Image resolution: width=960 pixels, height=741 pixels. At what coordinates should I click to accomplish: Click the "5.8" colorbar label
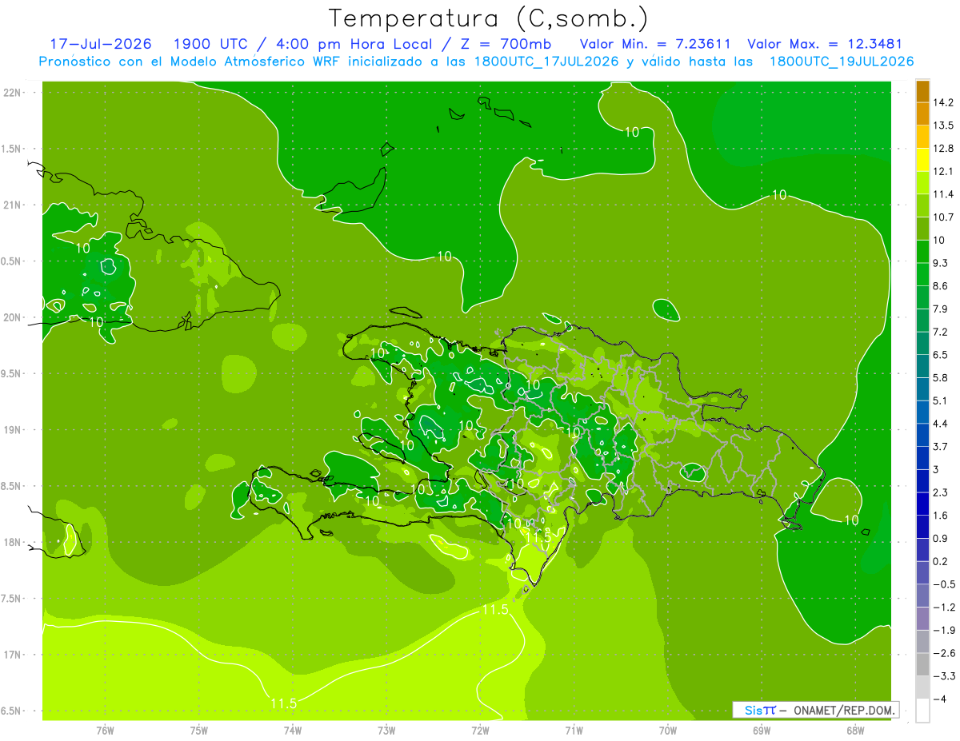pyautogui.click(x=941, y=378)
